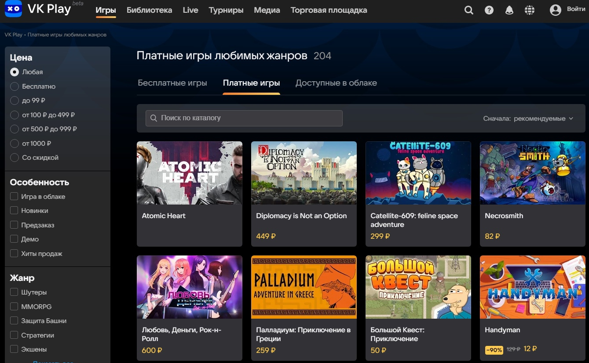Click the Handyman title link

(502, 330)
